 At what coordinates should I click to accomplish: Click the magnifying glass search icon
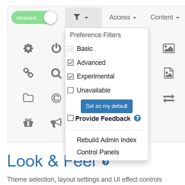click(x=56, y=73)
